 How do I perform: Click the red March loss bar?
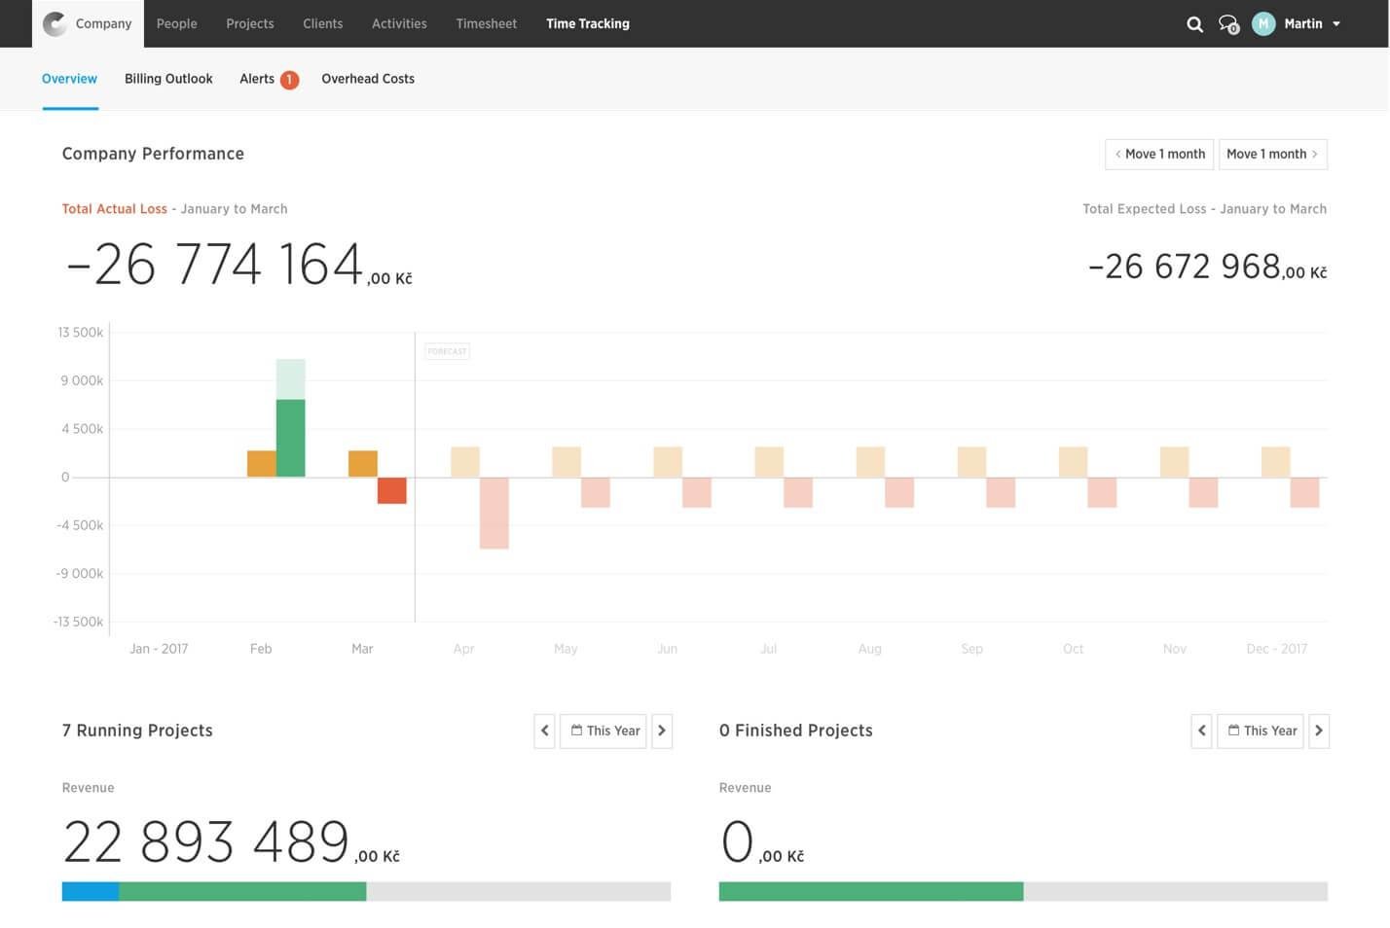pyautogui.click(x=392, y=490)
